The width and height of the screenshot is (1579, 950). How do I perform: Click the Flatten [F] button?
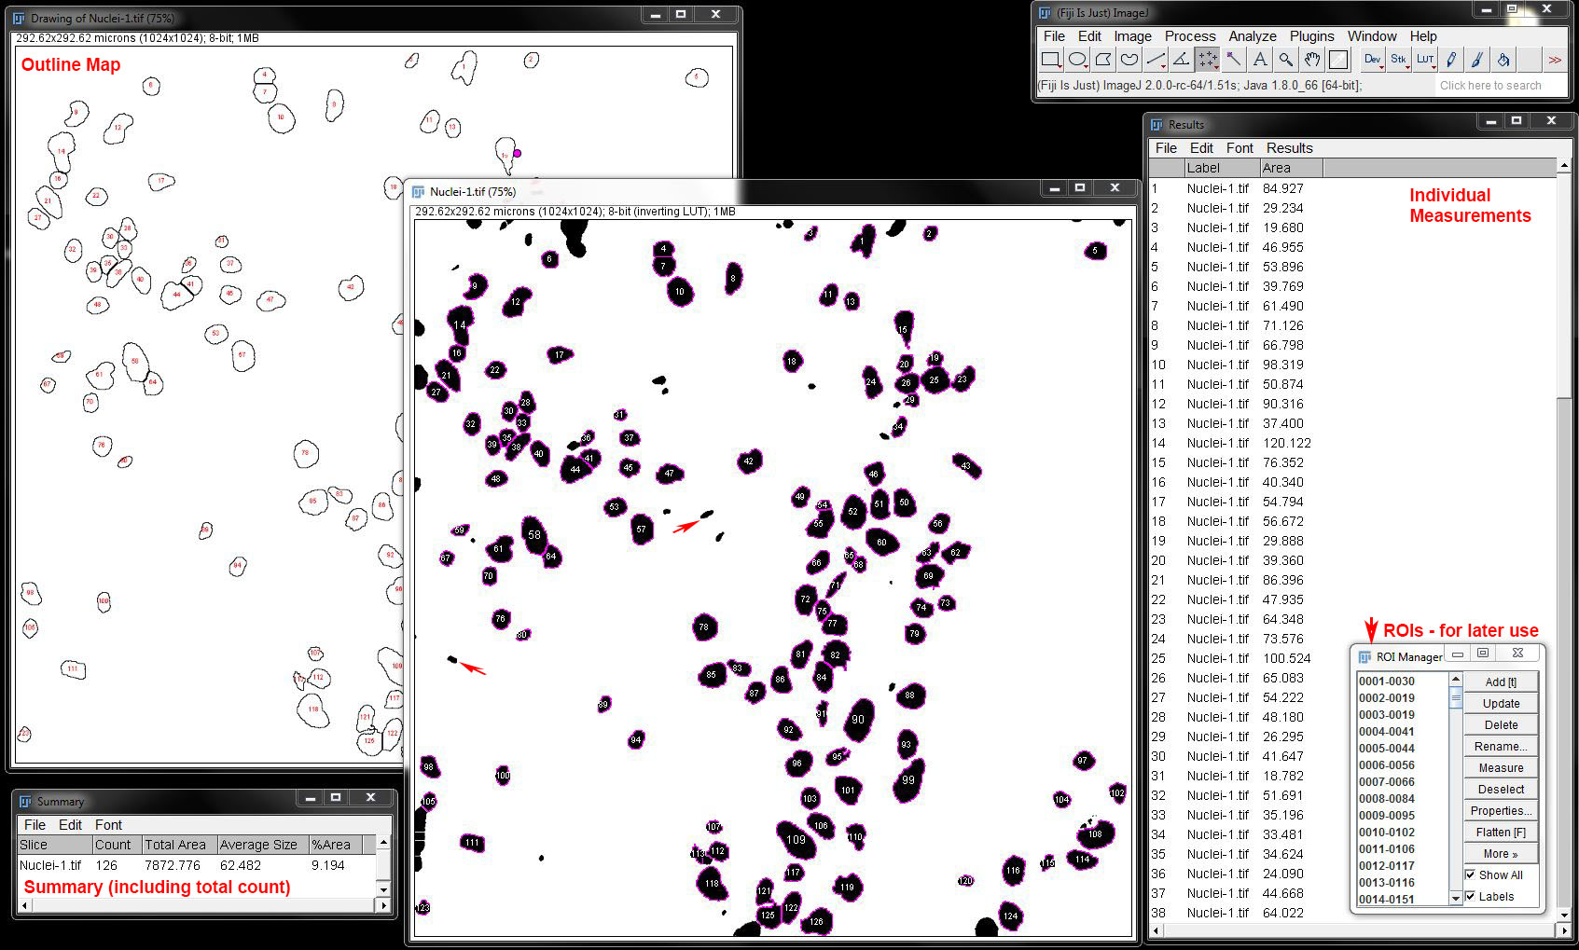(1500, 832)
